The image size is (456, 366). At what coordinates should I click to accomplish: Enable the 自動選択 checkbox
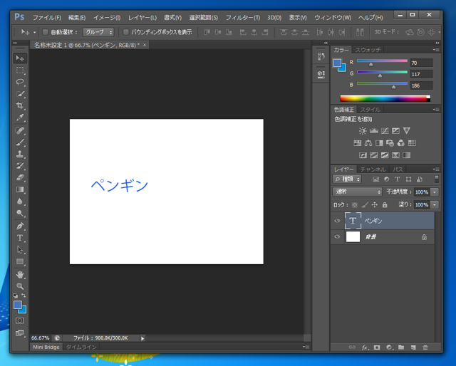tap(45, 32)
